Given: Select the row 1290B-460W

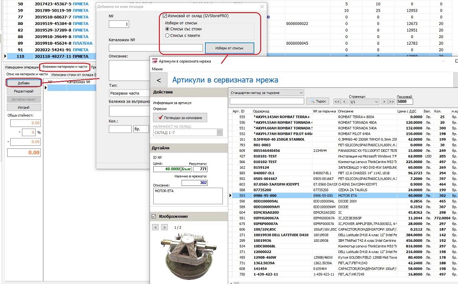Looking at the screenshot, I should coord(343,257).
